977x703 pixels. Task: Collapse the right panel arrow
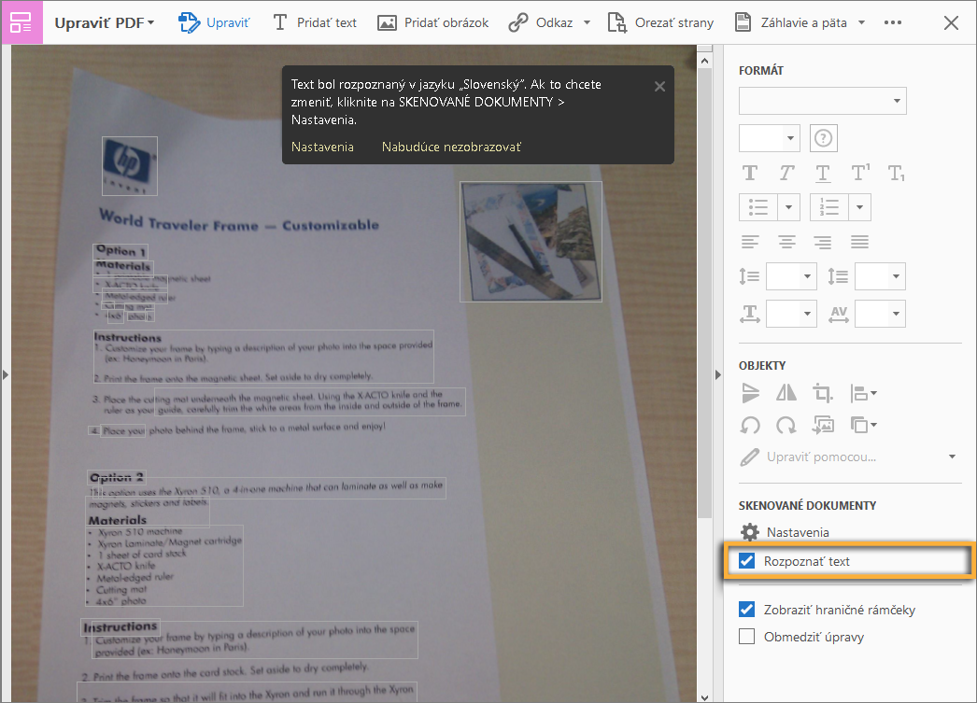[717, 375]
